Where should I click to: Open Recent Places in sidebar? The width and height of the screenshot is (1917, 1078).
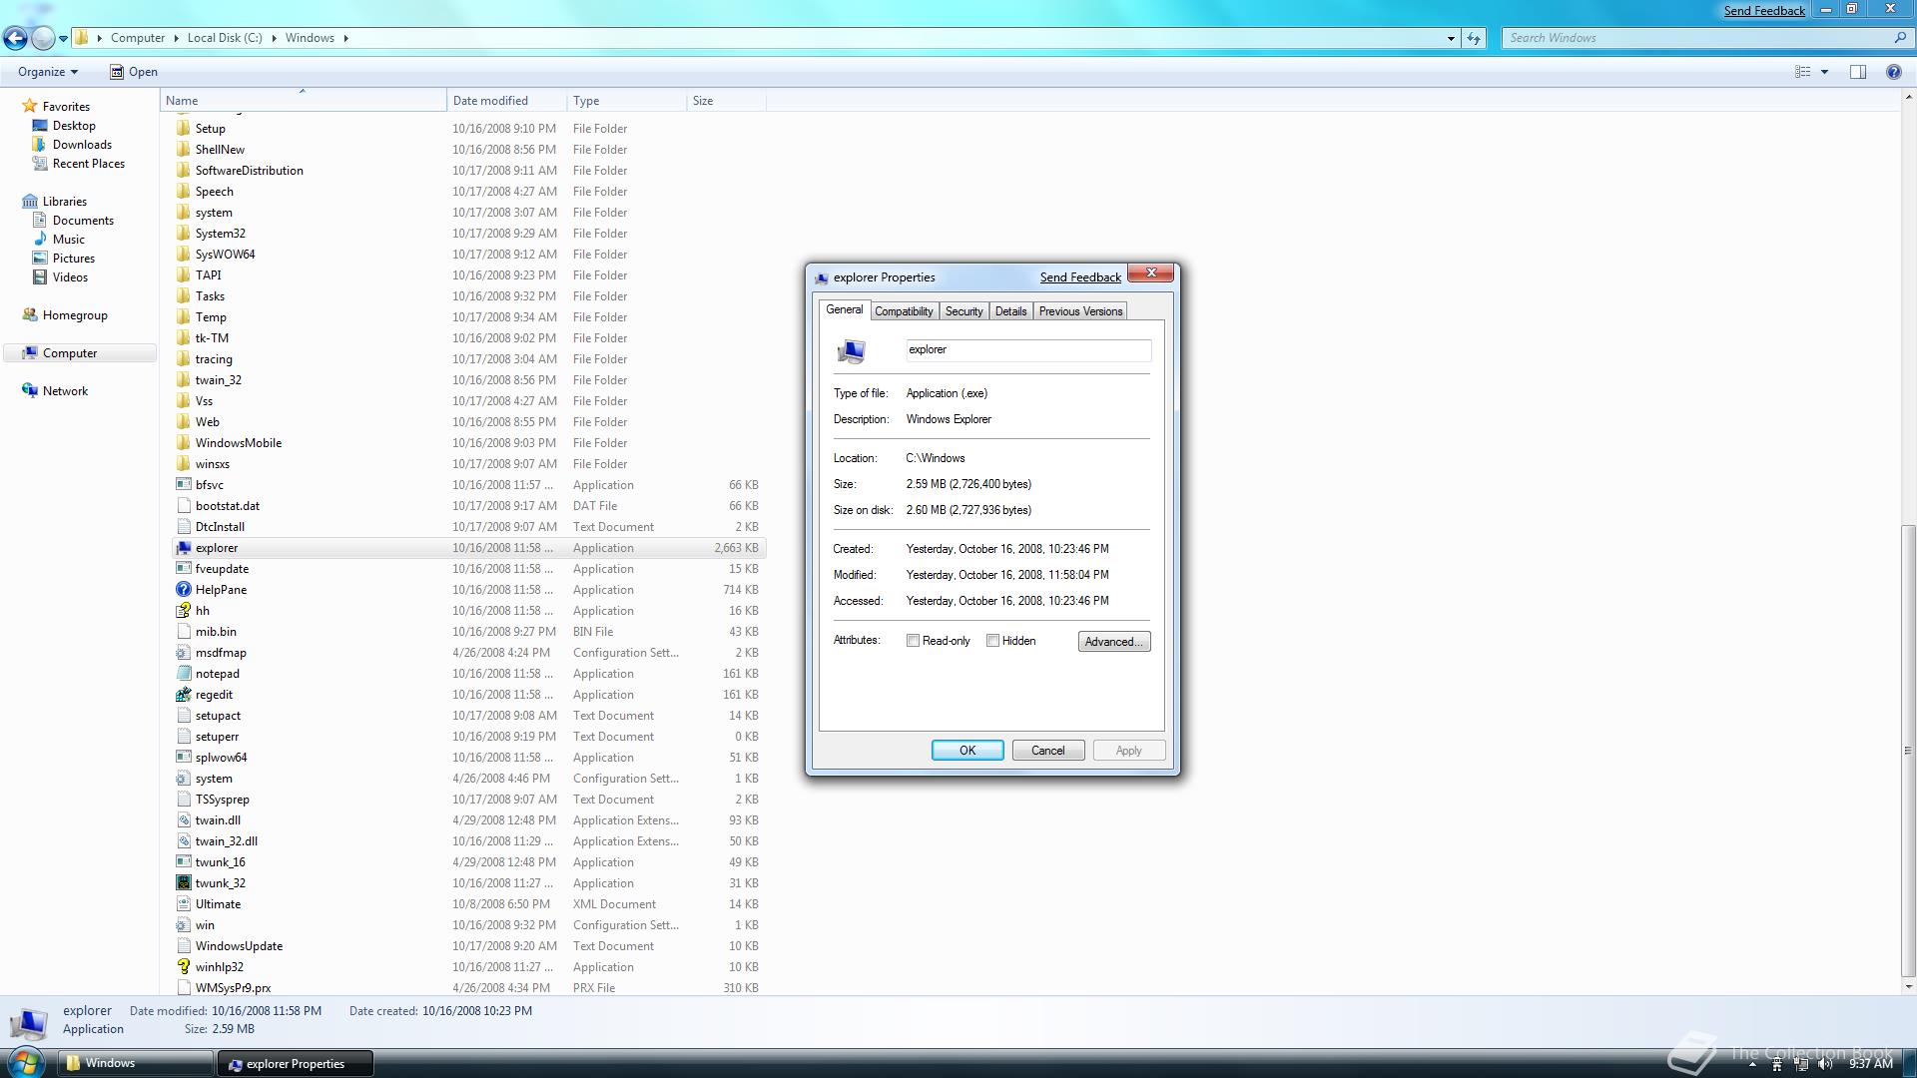pos(88,164)
